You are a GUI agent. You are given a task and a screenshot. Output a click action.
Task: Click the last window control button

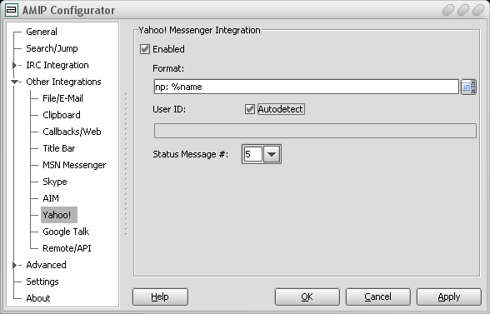coord(478,10)
